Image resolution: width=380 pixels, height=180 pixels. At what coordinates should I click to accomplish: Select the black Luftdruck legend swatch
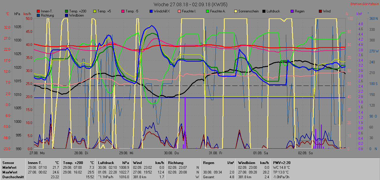coord(264,11)
